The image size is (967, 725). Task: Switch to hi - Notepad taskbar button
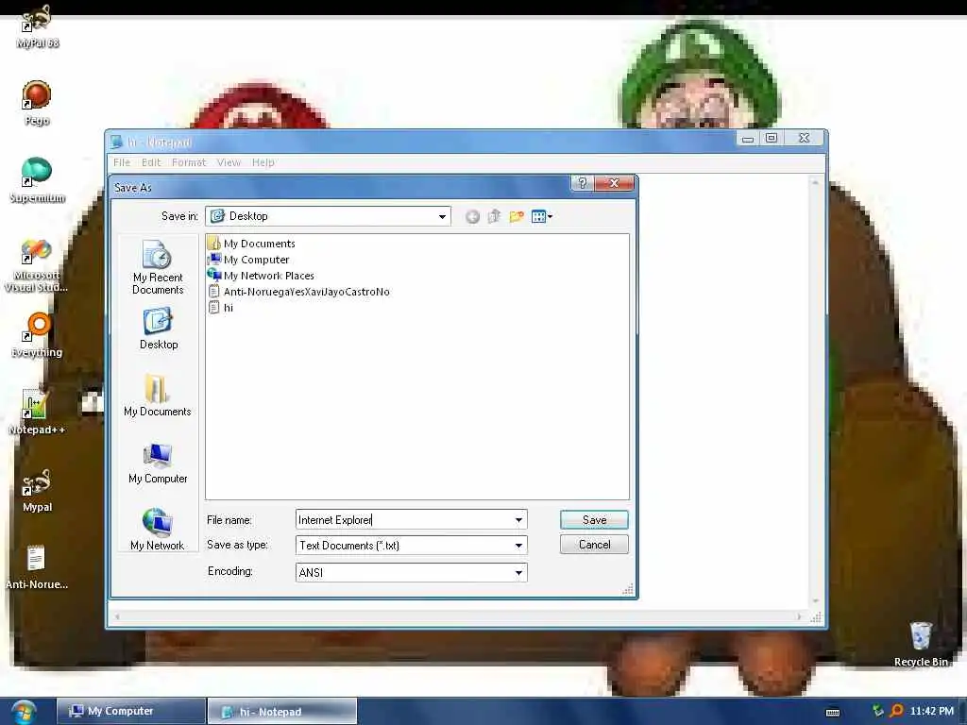(x=282, y=712)
